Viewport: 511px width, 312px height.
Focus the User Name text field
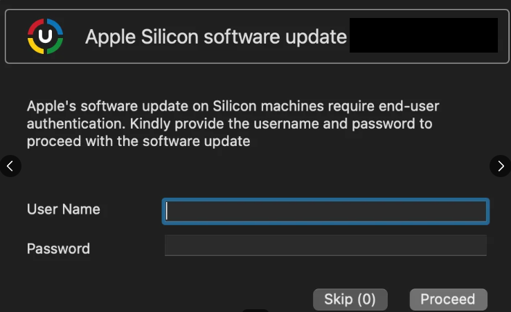click(x=325, y=211)
